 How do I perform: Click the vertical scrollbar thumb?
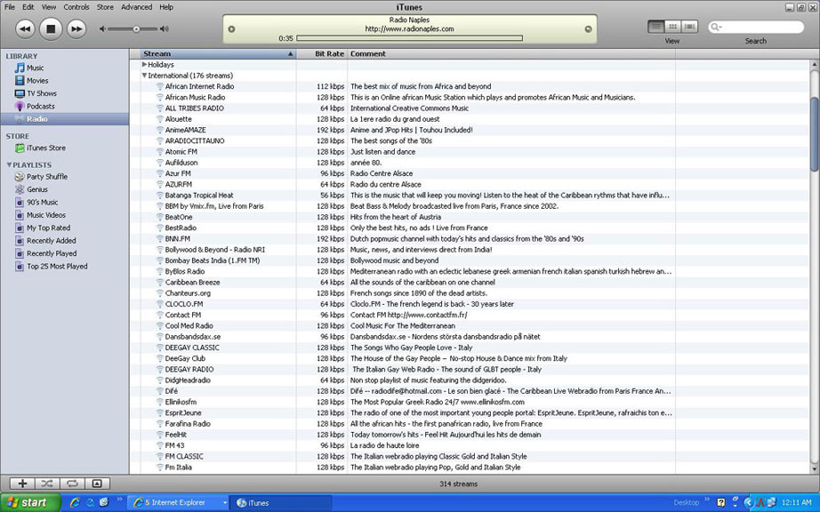(x=815, y=133)
